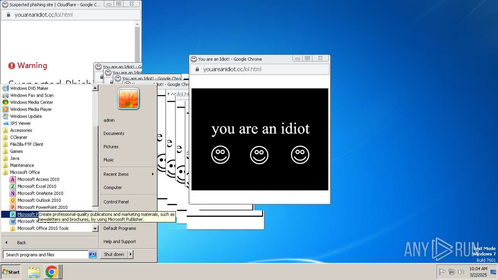Expand the Java folder

tap(14, 158)
